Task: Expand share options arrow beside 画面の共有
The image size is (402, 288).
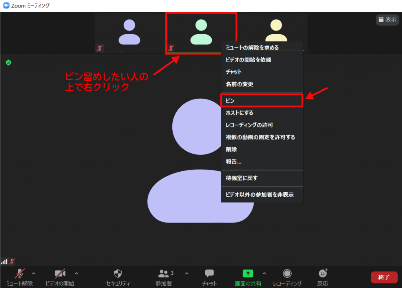Action: click(x=264, y=273)
